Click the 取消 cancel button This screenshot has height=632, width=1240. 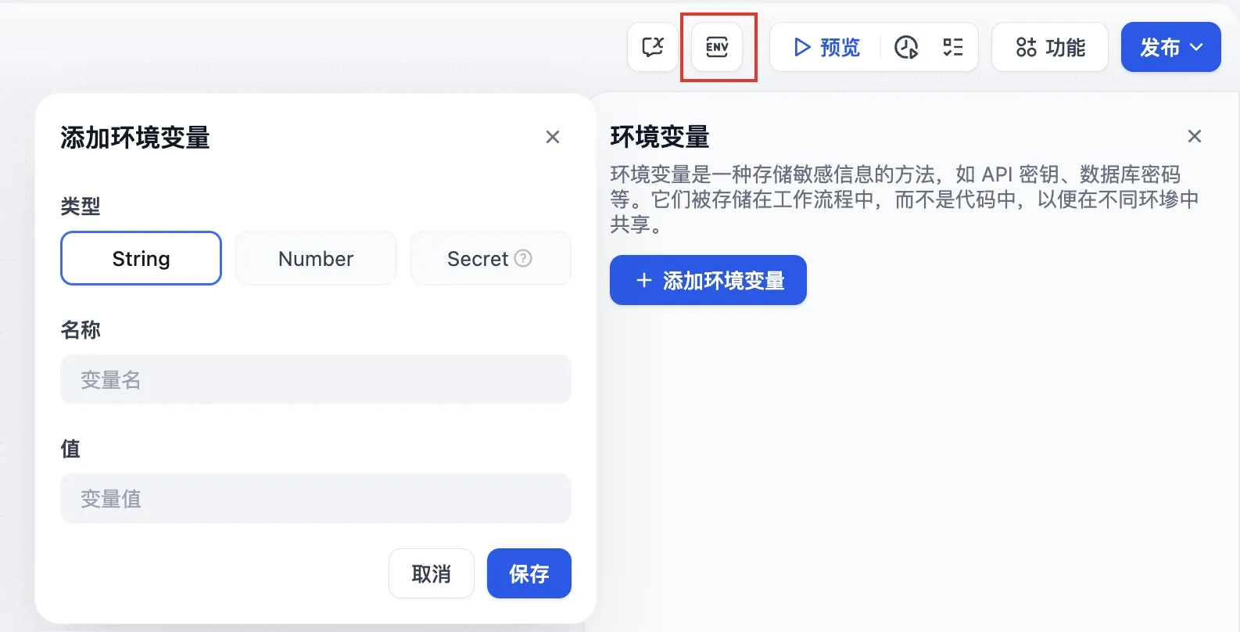pos(431,573)
